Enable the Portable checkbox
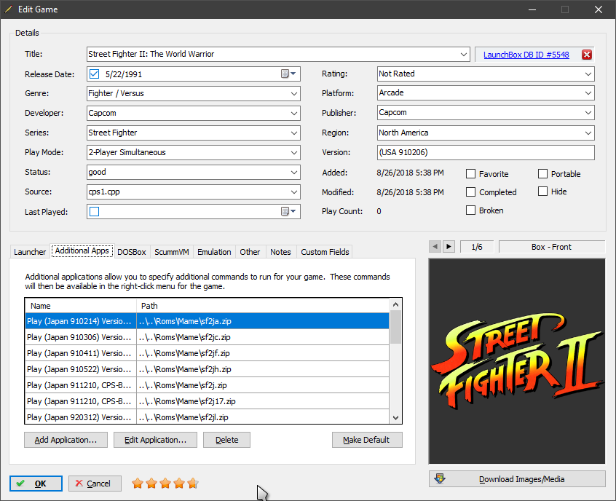The height and width of the screenshot is (501, 616). (542, 174)
